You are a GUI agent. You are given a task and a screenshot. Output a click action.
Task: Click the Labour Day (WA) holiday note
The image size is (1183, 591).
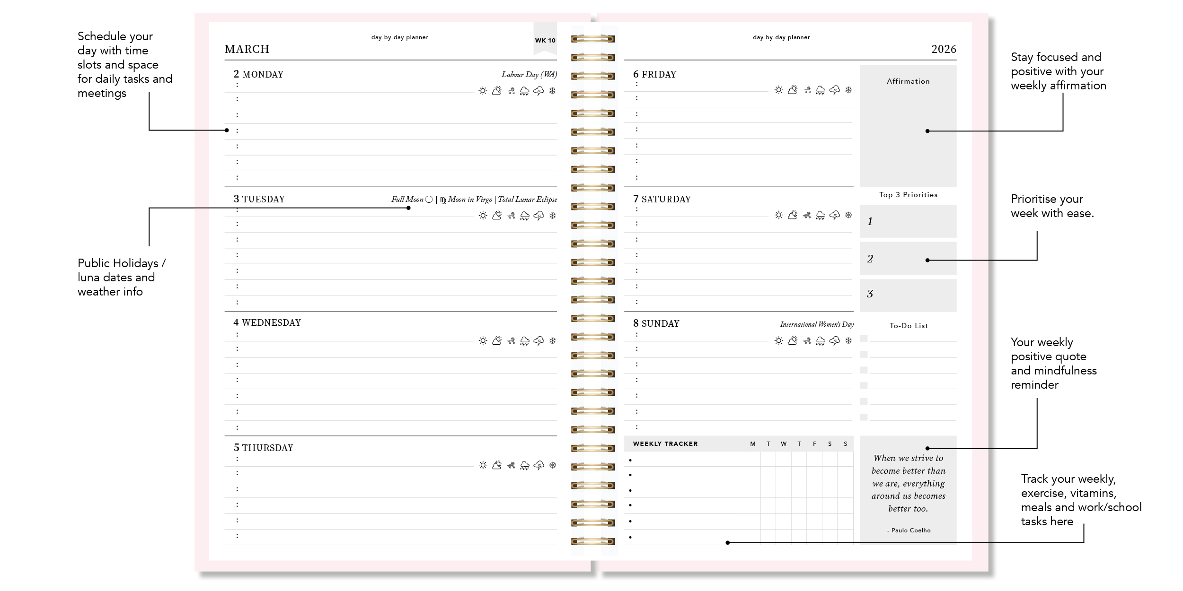[x=529, y=75]
